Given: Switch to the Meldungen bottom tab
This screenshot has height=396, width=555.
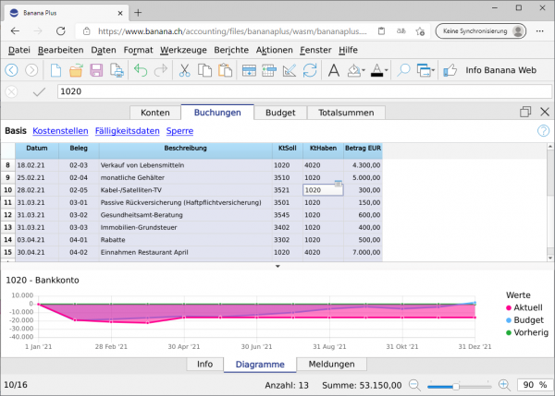Looking at the screenshot, I should [331, 365].
